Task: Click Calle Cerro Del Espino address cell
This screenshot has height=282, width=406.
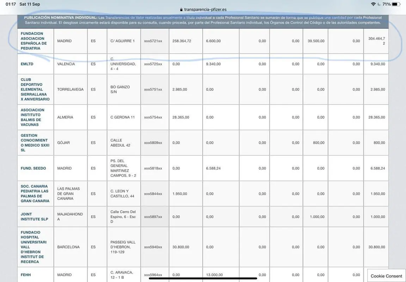Action: click(124, 217)
